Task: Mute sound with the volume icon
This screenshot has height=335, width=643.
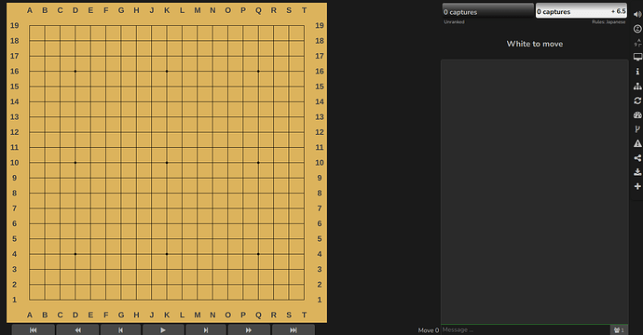Action: pyautogui.click(x=637, y=14)
